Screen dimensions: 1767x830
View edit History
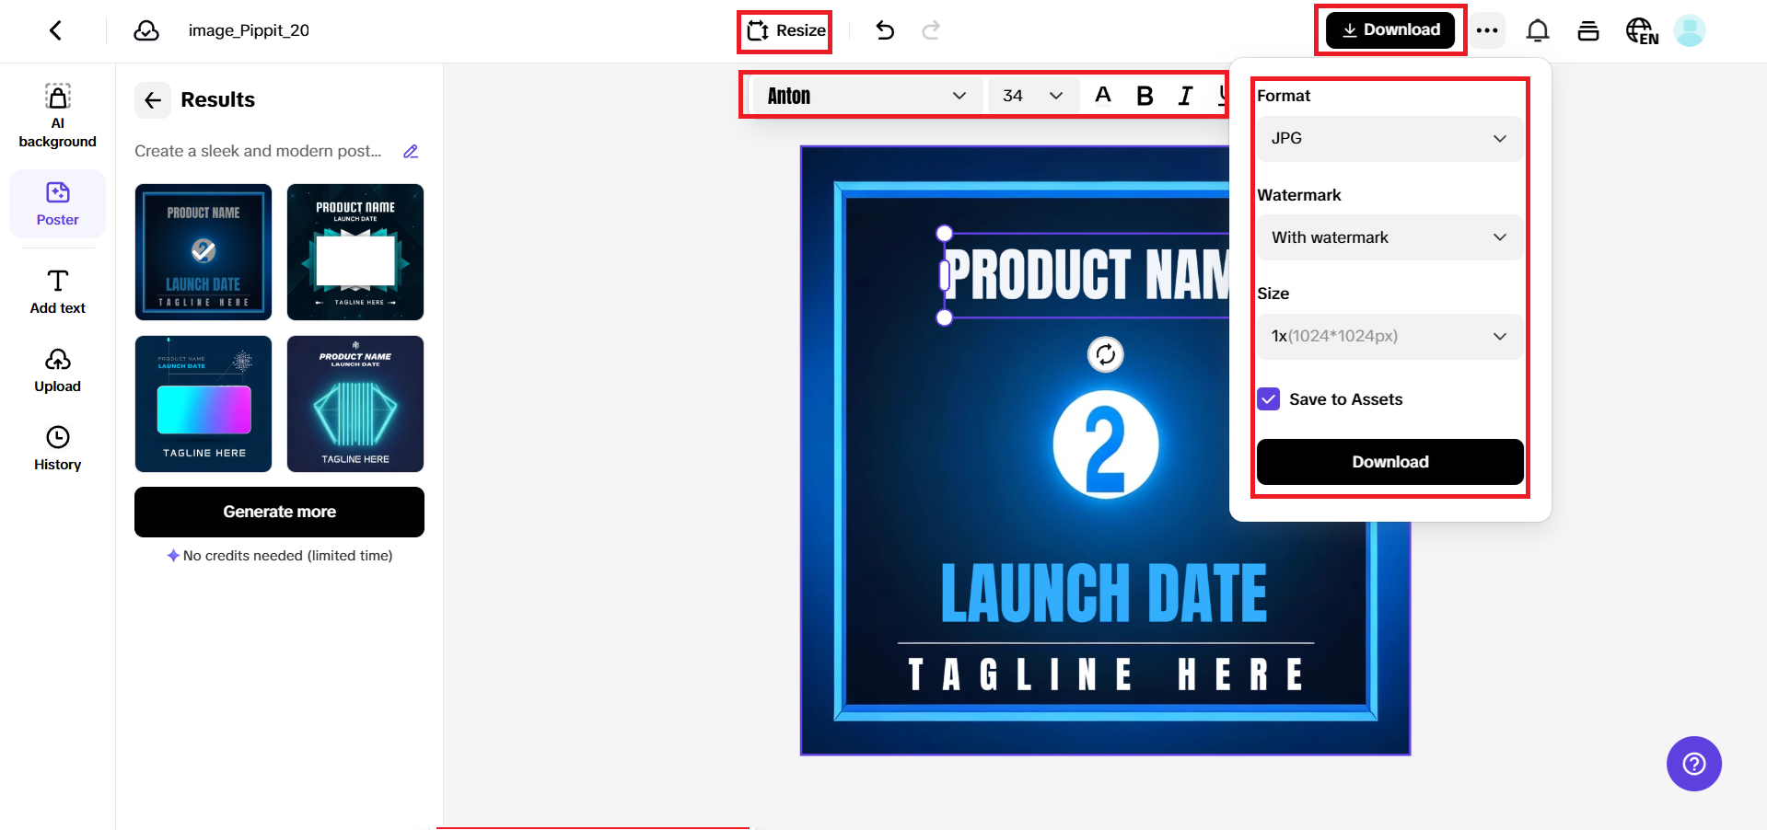pos(57,448)
